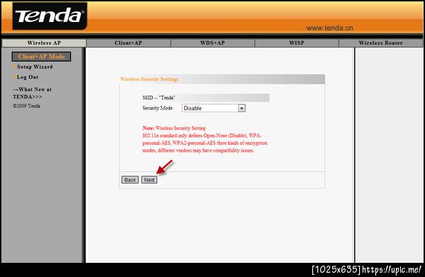The width and height of the screenshot is (425, 277).
Task: Click the red Note about encryption modes
Action: point(205,140)
